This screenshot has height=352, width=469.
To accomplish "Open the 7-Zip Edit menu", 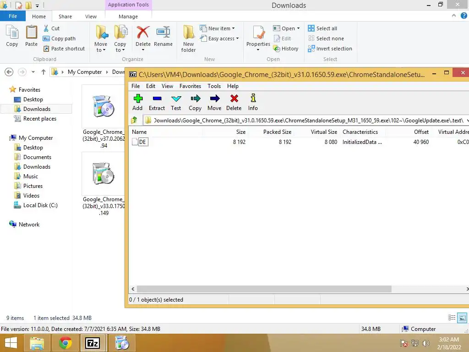I will [x=150, y=86].
